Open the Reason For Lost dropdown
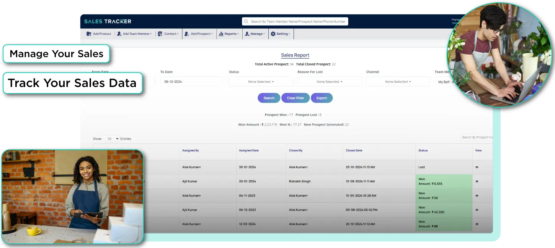Image resolution: width=555 pixels, height=248 pixels. point(329,82)
